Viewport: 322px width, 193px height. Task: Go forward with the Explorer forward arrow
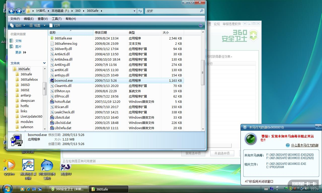coord(19,11)
